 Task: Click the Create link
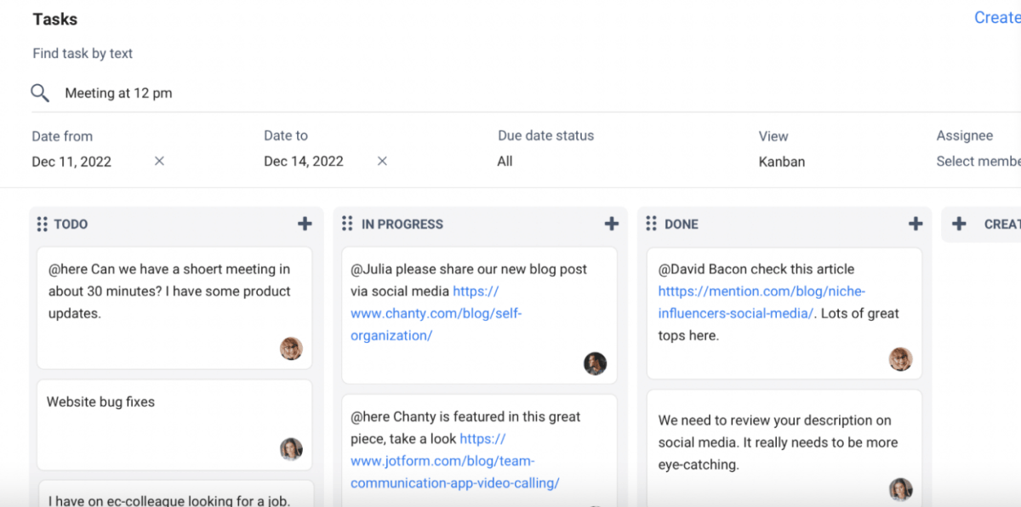pos(997,18)
